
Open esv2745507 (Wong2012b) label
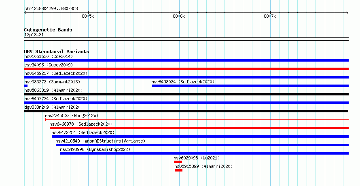pyautogui.click(x=72, y=116)
